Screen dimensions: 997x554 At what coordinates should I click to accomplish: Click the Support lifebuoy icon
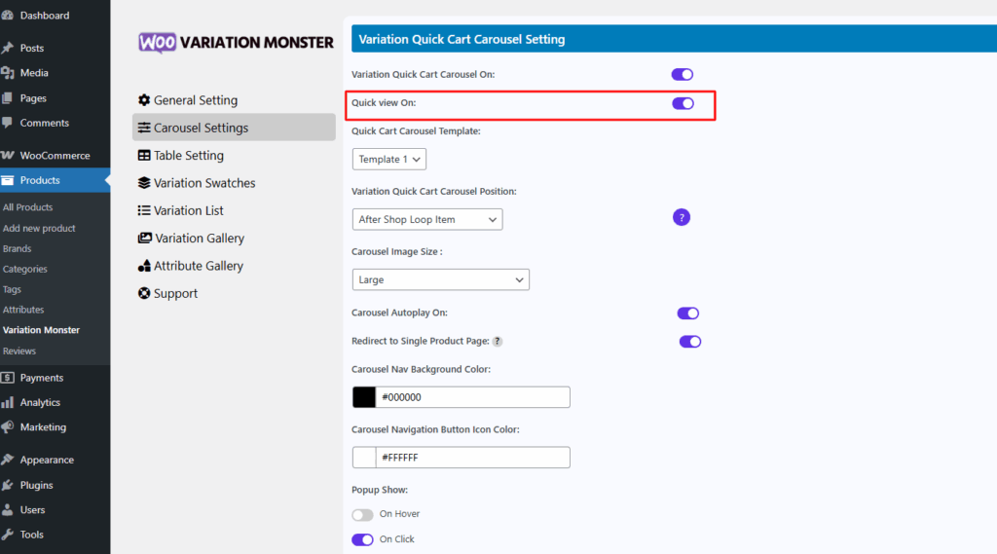tap(144, 293)
